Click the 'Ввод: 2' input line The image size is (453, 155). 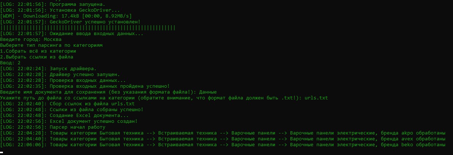tap(10, 63)
